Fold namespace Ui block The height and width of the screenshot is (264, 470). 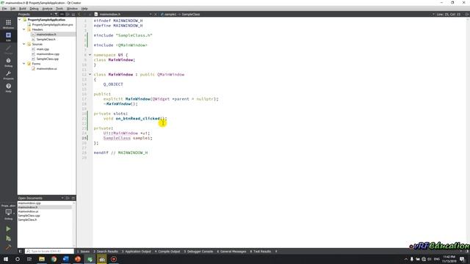[x=90, y=55]
